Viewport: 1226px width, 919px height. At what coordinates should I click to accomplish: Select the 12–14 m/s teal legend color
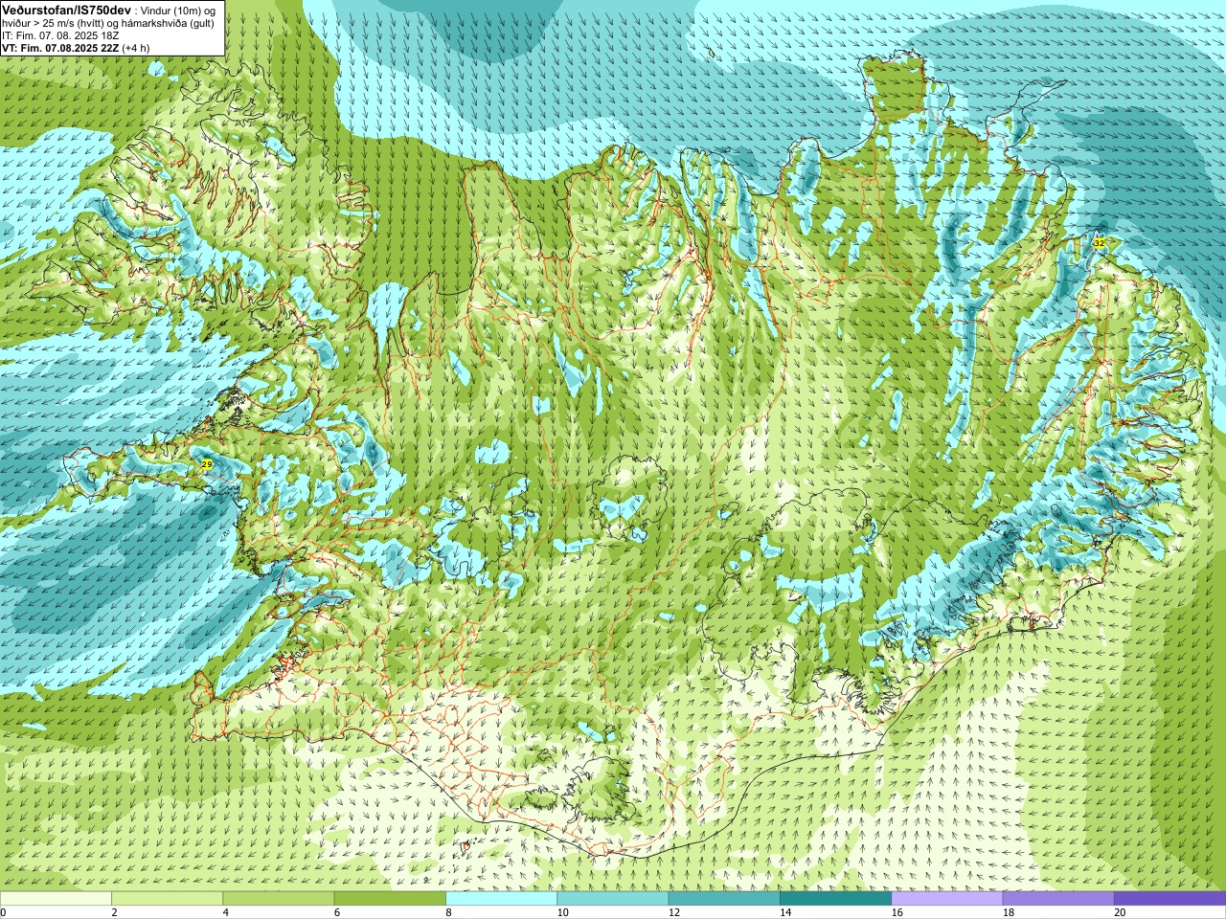click(x=724, y=899)
